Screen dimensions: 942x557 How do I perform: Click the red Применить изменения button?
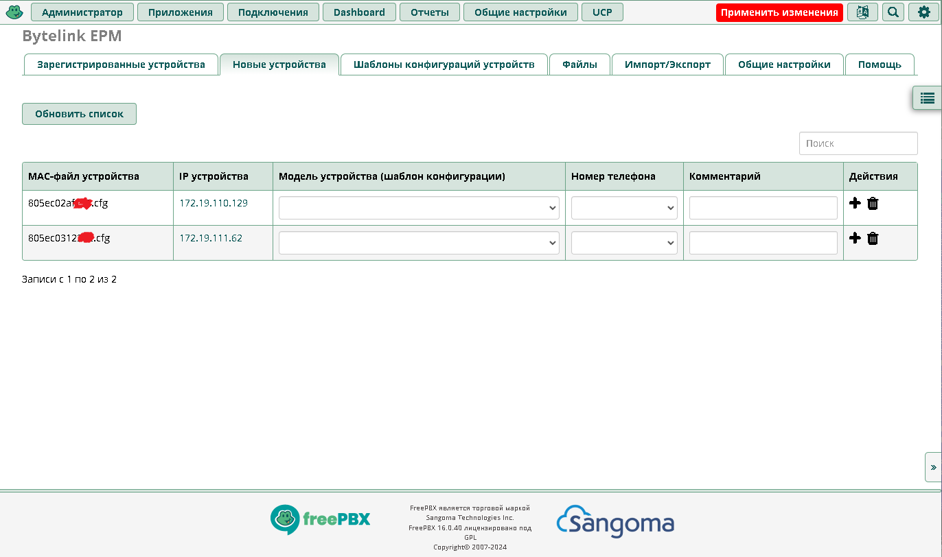pos(779,12)
